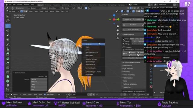Click blue Z axis on navigation gizmo
The image size is (193, 108).
(114, 15)
